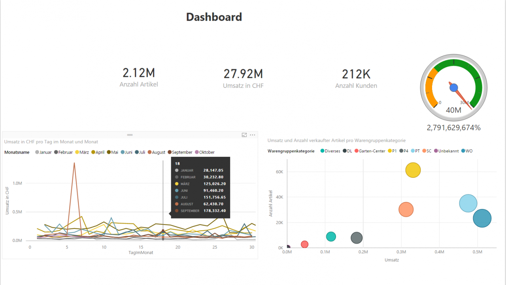Select the small red Garten-Center bubble
This screenshot has height=285, width=506.
tap(304, 244)
